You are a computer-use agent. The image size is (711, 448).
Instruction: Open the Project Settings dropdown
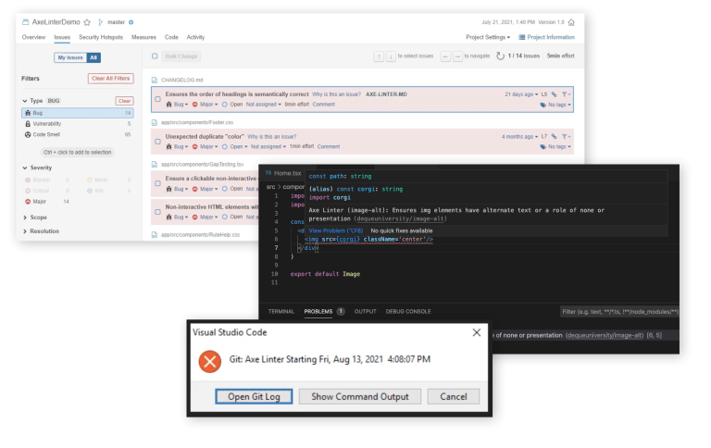click(x=488, y=37)
